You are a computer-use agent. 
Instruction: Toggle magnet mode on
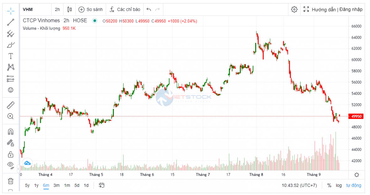pyautogui.click(x=11, y=132)
